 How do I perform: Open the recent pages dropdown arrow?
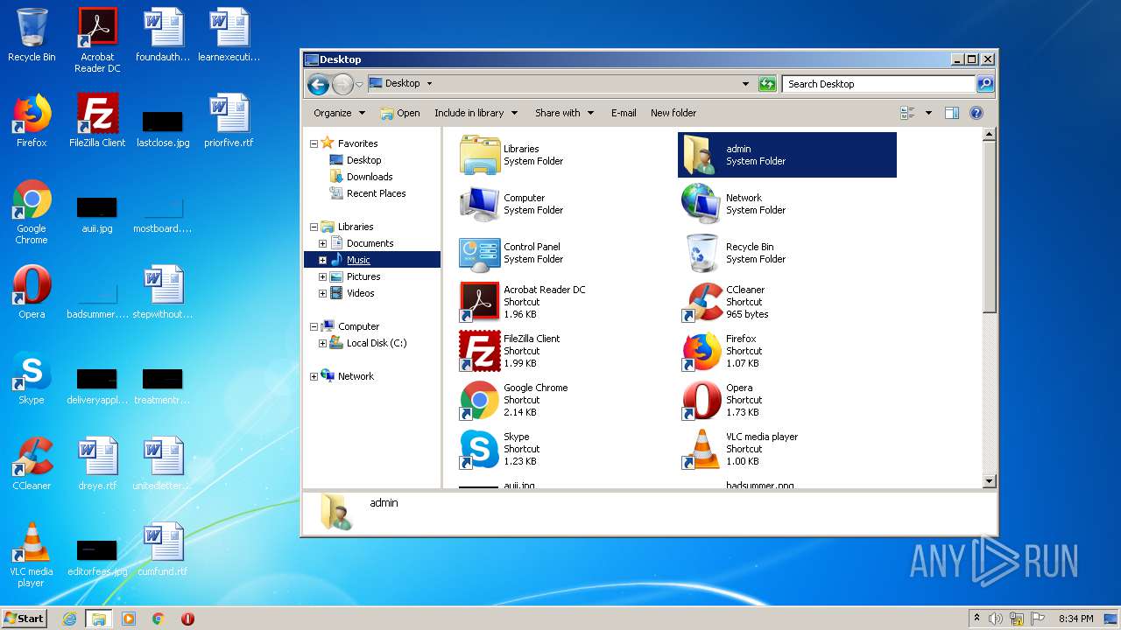click(x=359, y=85)
